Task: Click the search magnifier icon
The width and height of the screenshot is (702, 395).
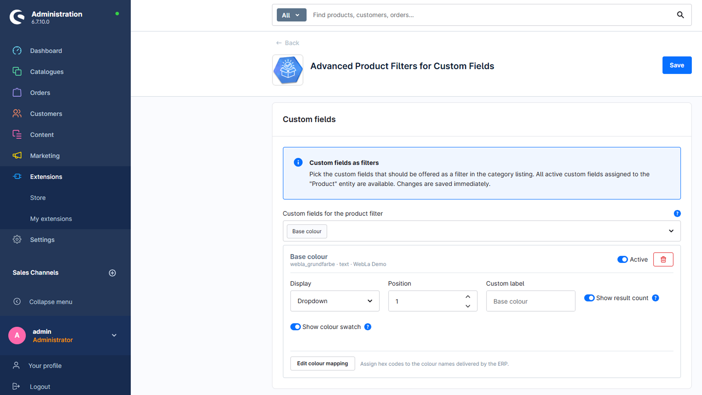Action: (x=680, y=15)
